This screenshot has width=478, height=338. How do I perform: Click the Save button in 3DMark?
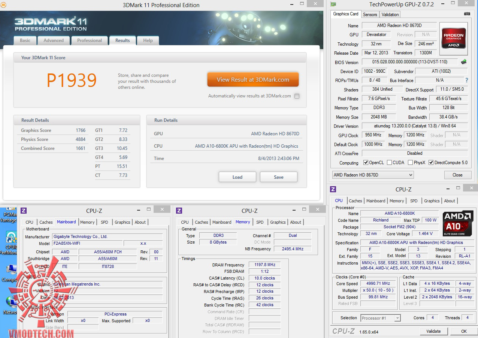click(x=279, y=177)
